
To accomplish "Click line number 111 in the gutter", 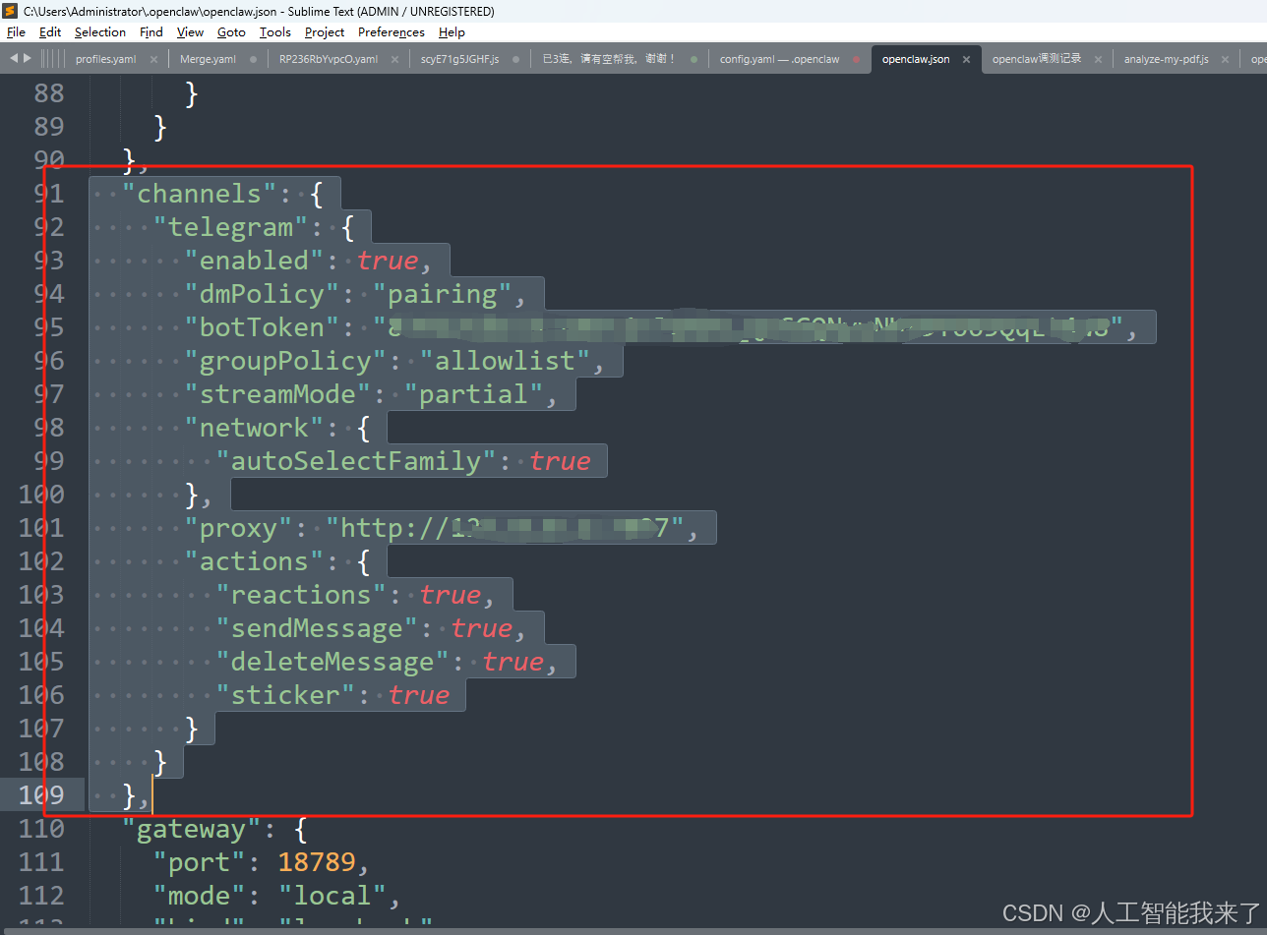I will 42,861.
